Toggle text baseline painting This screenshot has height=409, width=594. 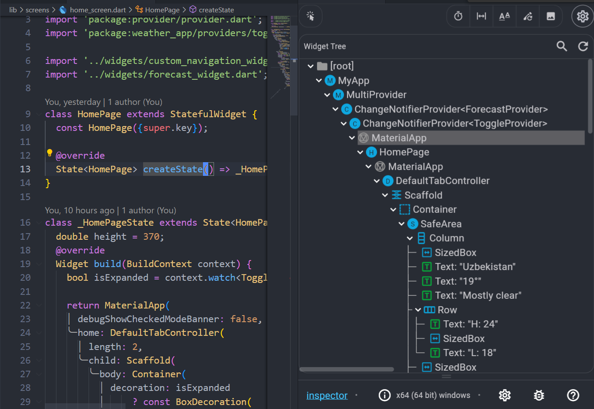(504, 16)
